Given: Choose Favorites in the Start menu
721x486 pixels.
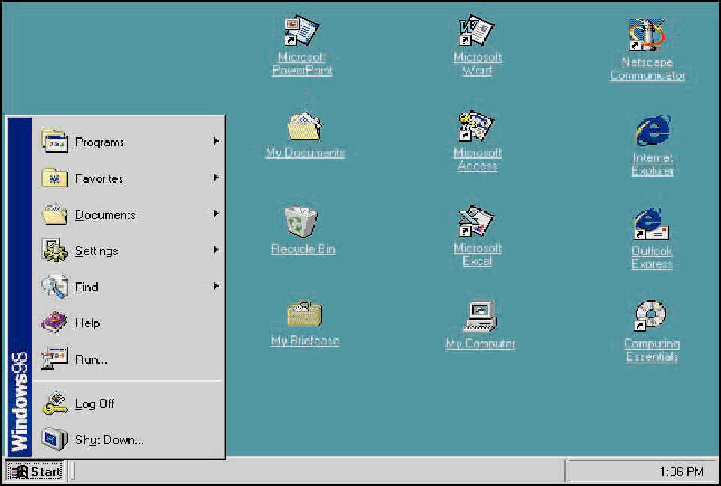Looking at the screenshot, I should coord(128,178).
